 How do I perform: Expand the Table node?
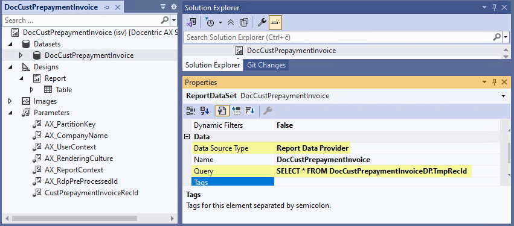point(32,90)
